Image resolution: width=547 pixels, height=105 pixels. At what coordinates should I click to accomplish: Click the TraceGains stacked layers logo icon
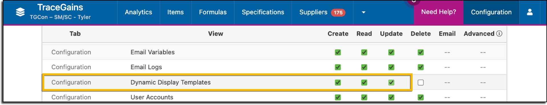click(20, 12)
